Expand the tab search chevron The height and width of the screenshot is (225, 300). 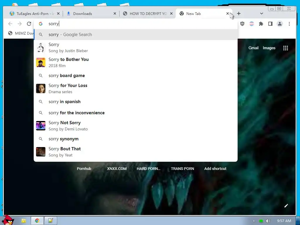coord(262,13)
